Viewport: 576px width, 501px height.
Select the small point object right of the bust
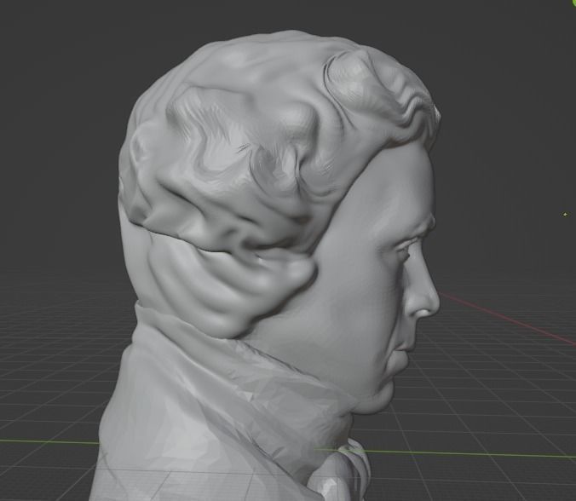point(565,214)
